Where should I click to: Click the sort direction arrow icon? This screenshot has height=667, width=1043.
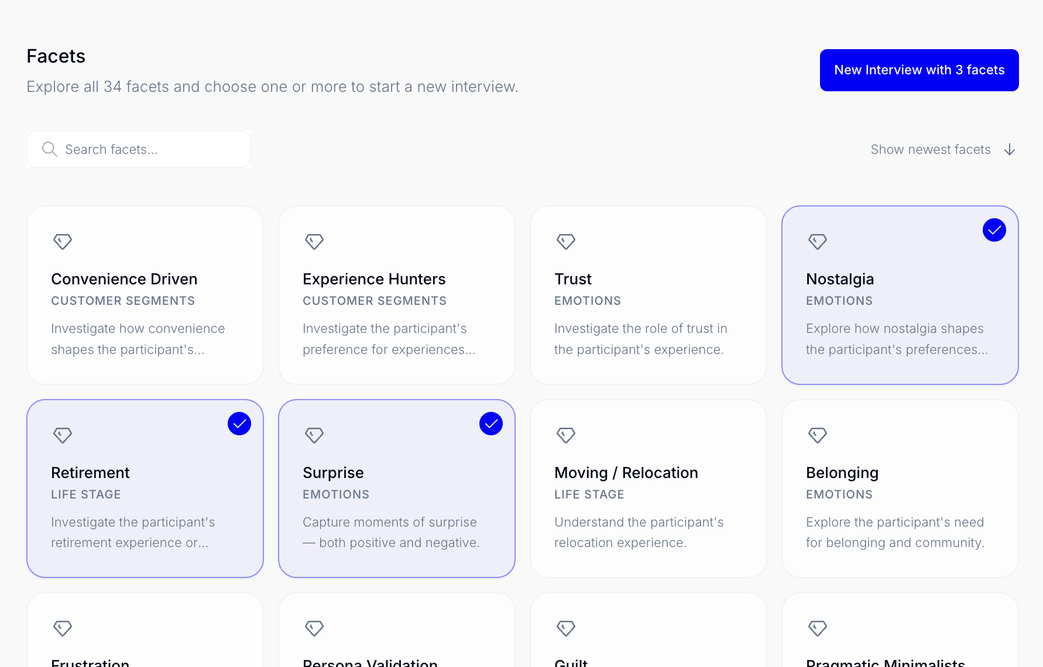point(1010,150)
